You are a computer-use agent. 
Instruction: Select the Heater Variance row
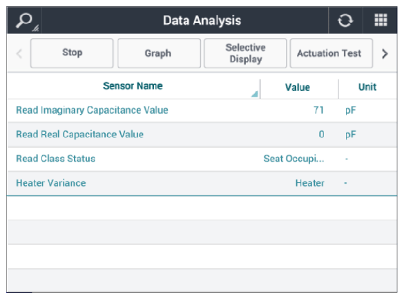[202, 183]
